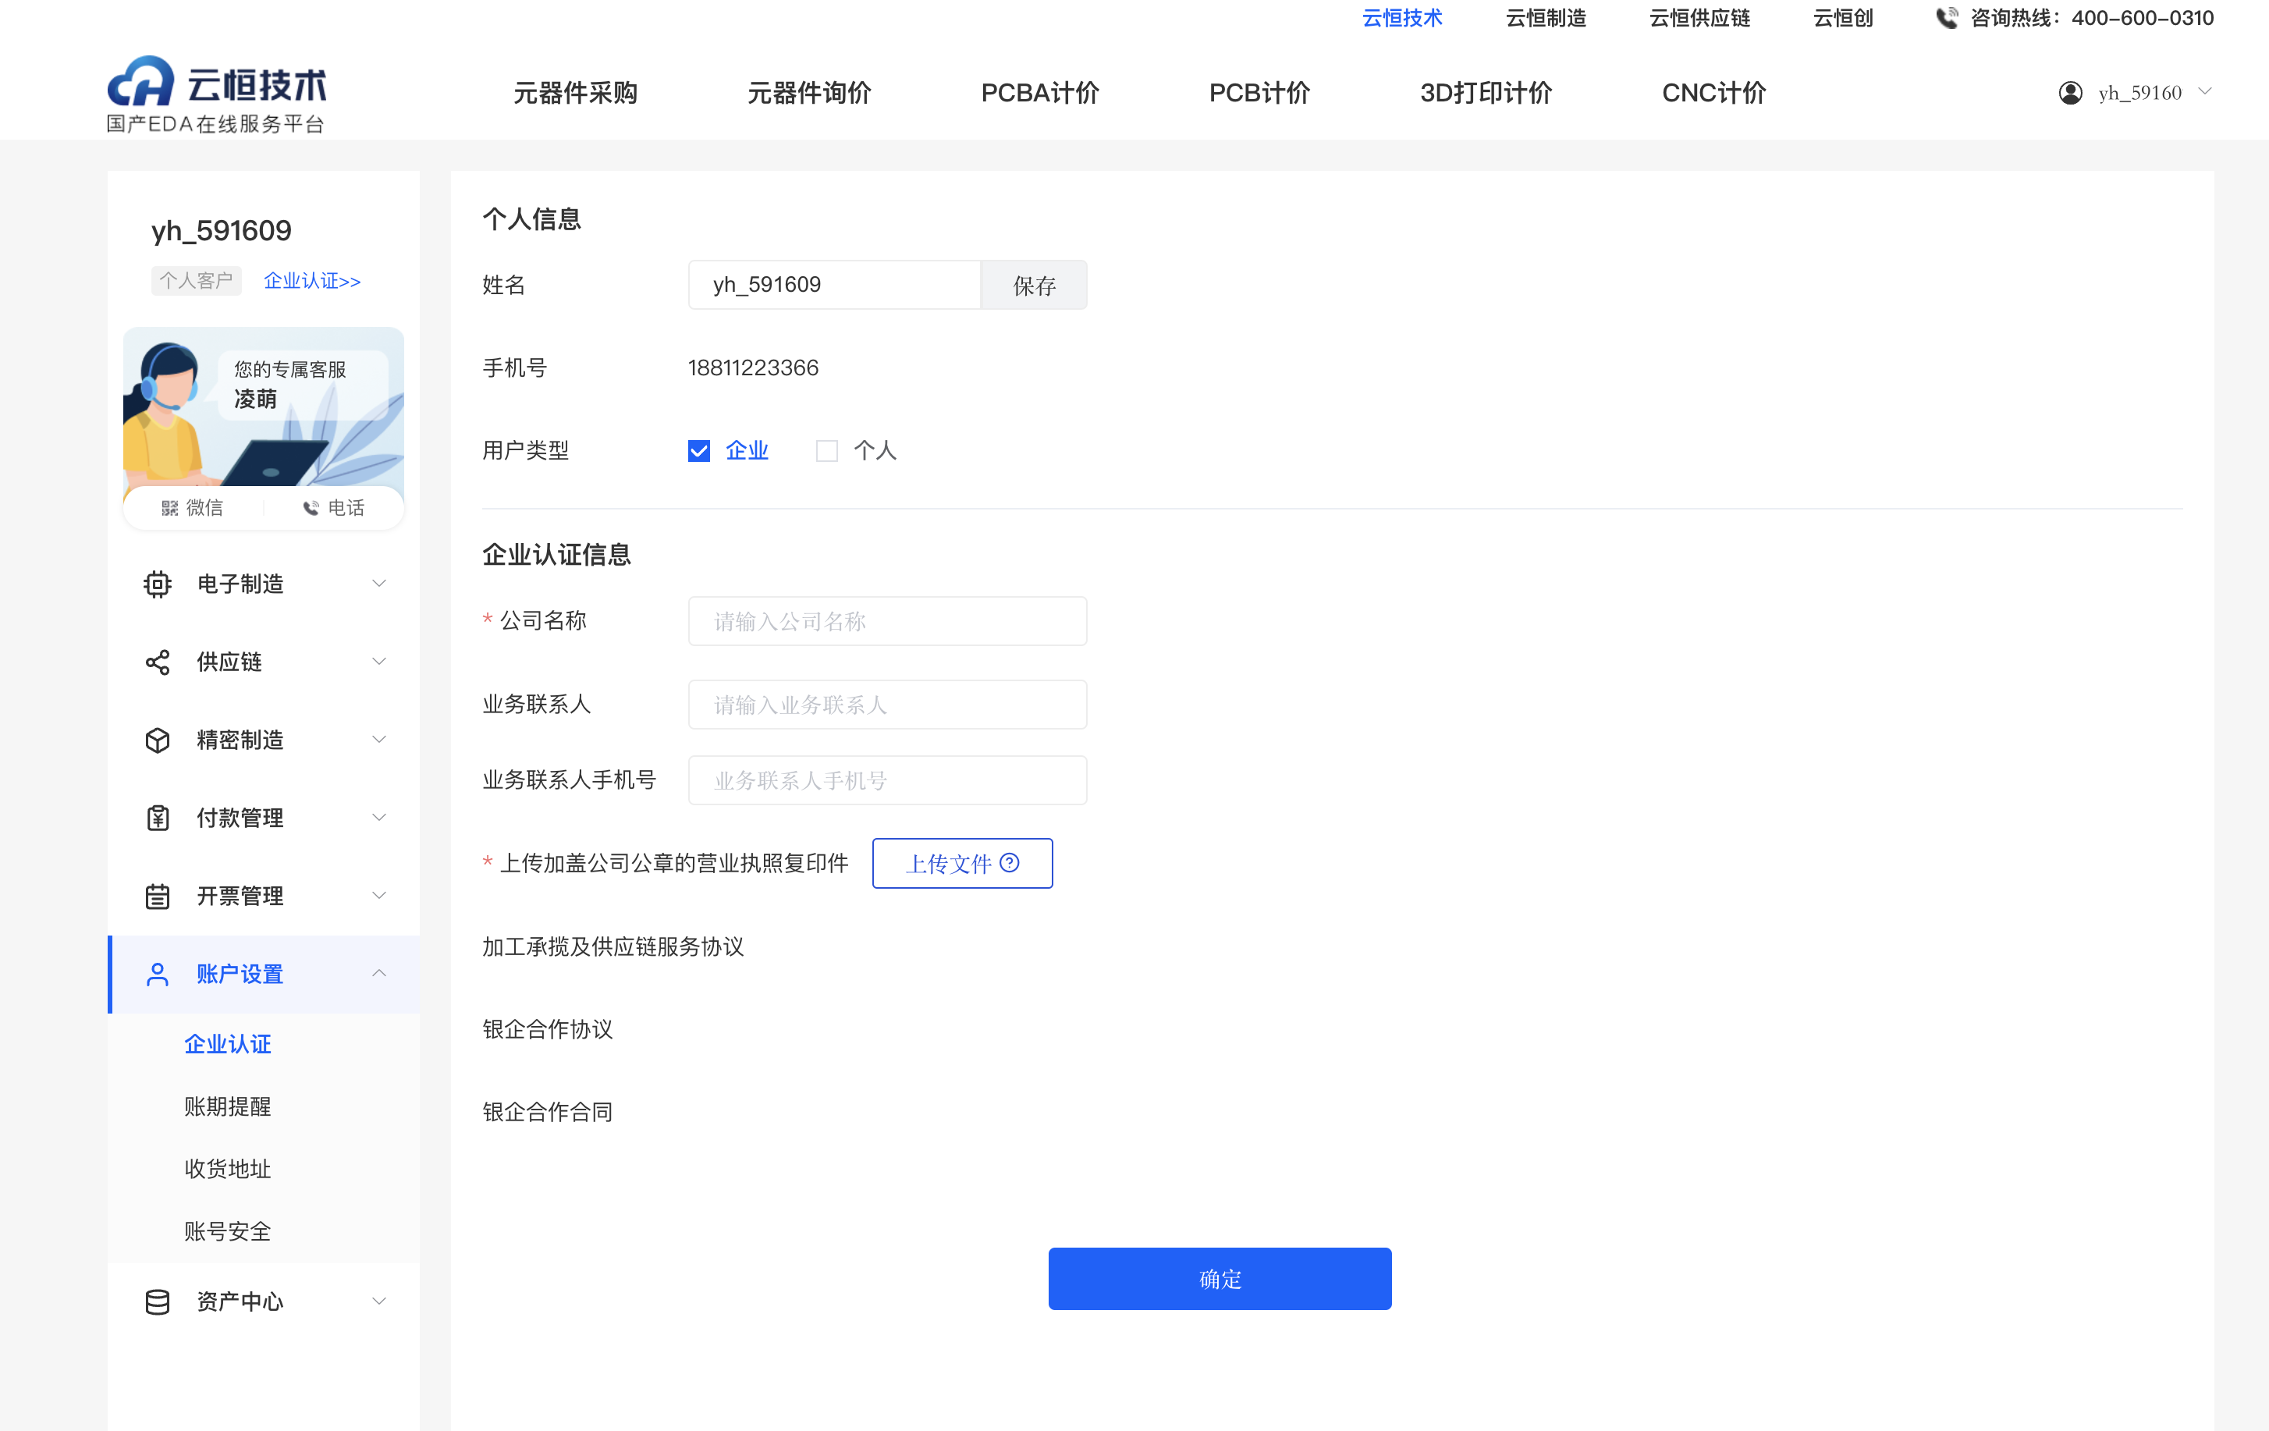This screenshot has height=1431, width=2269.
Task: Expand the 付款管理 menu chevron
Action: [x=378, y=818]
